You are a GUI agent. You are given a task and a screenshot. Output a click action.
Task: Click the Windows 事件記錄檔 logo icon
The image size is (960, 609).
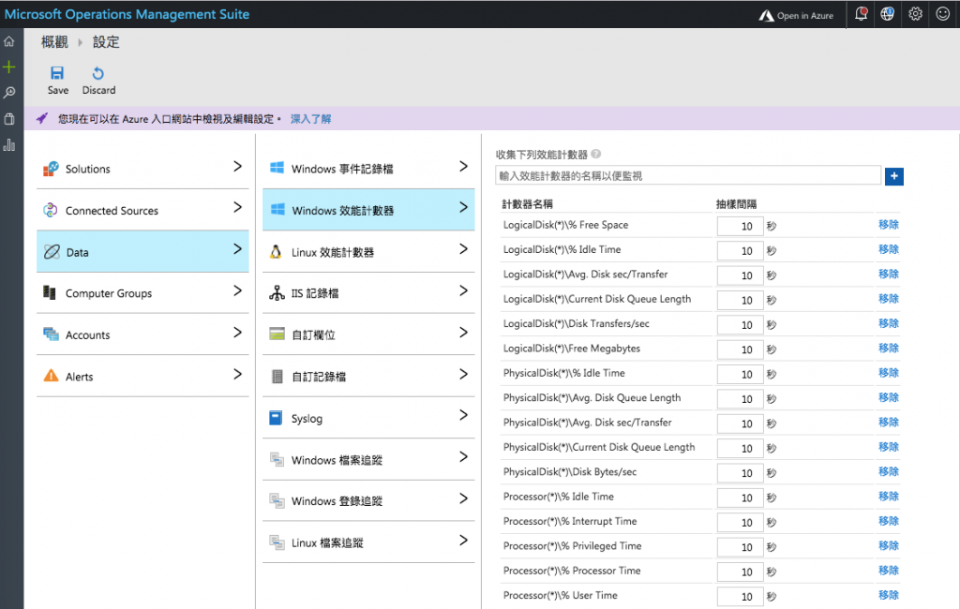pos(277,168)
